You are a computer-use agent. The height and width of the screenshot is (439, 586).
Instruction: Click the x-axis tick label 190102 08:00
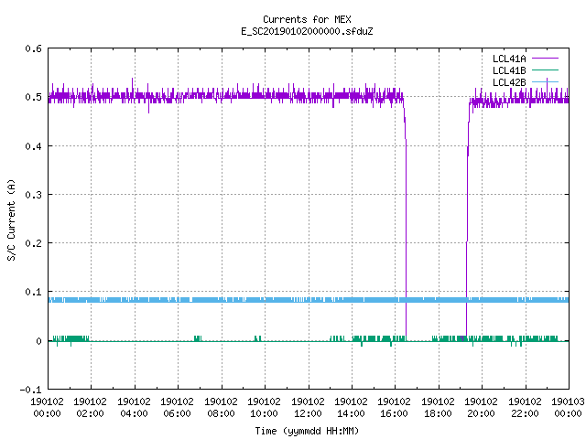[x=221, y=407]
